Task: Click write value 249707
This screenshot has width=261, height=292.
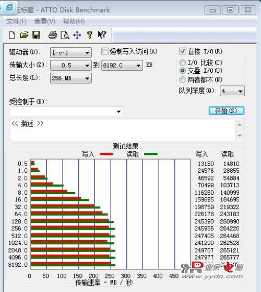Action: (x=204, y=250)
